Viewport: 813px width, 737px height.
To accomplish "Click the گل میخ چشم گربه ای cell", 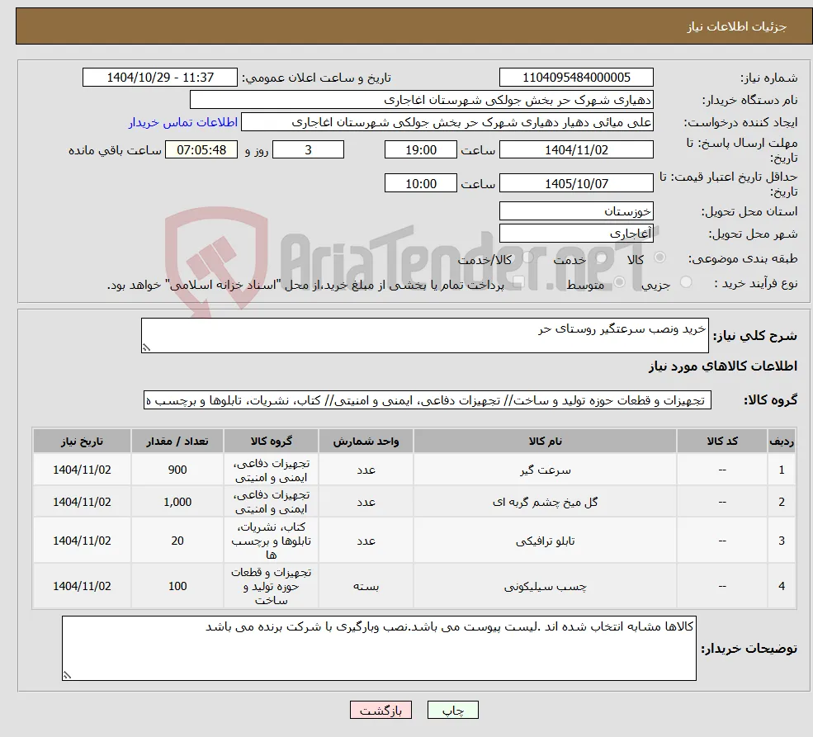I will pos(545,502).
